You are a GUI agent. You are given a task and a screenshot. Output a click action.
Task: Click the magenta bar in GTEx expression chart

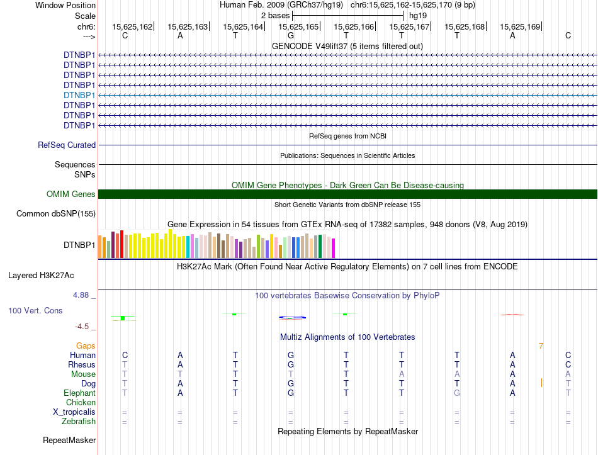[x=334, y=249]
